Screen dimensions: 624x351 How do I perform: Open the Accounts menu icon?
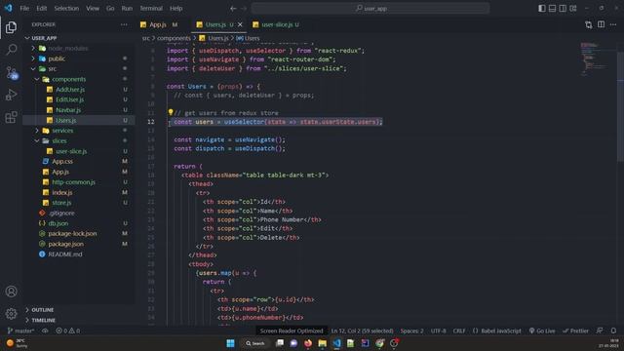click(11, 292)
